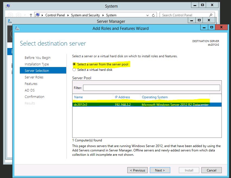Click the Server Pool Filter text box
The width and height of the screenshot is (231, 178).
click(x=151, y=88)
